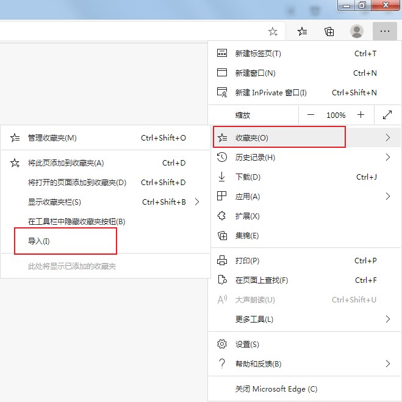
Task: Click the manage favorites star icon
Action: (x=15, y=138)
